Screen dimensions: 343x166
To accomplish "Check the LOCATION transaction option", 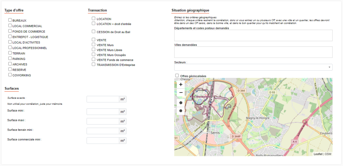I will pos(94,19).
